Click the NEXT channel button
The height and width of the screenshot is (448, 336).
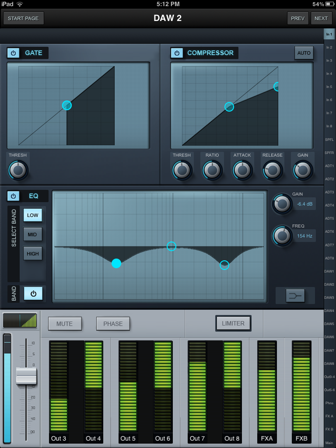[321, 18]
